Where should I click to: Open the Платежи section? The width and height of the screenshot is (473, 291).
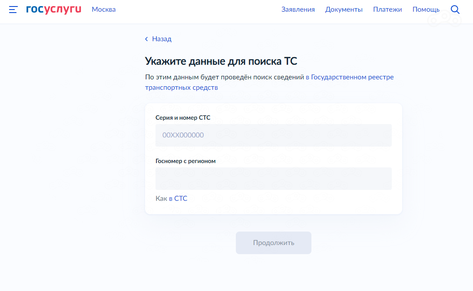[x=387, y=9]
